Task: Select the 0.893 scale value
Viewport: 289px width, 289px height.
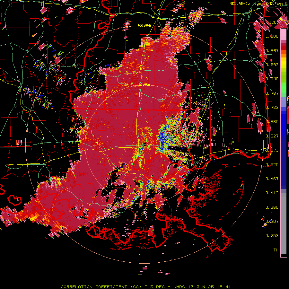Action: tap(272, 65)
